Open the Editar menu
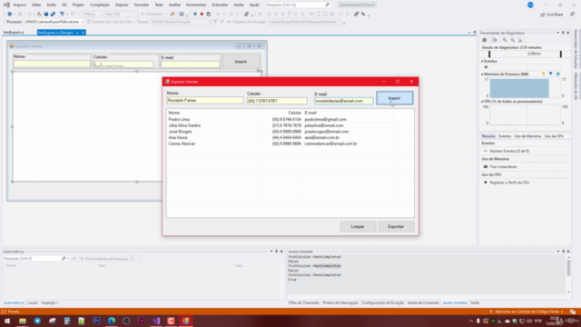The width and height of the screenshot is (581, 327). pos(36,5)
